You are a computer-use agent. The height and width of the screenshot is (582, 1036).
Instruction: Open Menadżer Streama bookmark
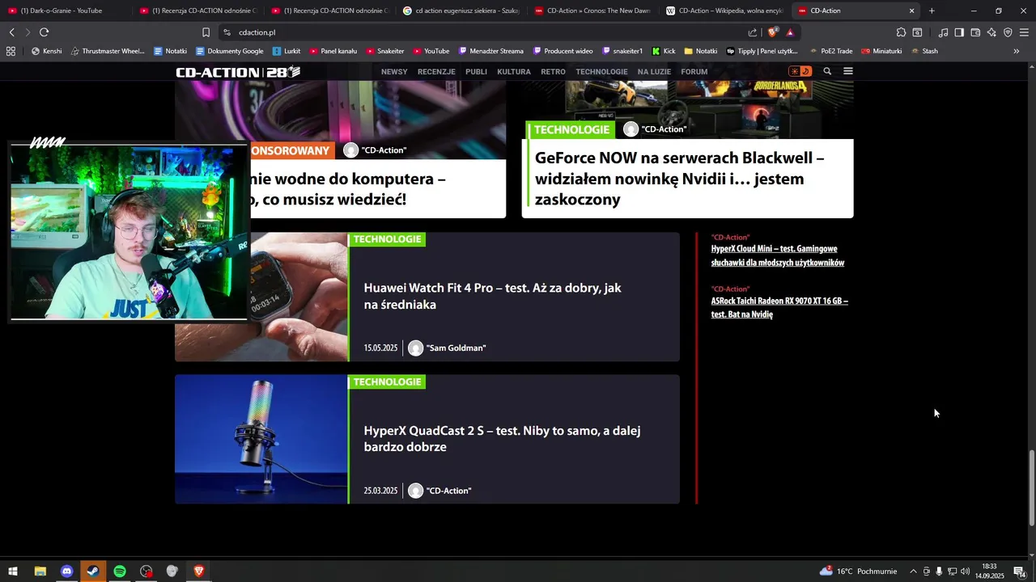point(491,51)
